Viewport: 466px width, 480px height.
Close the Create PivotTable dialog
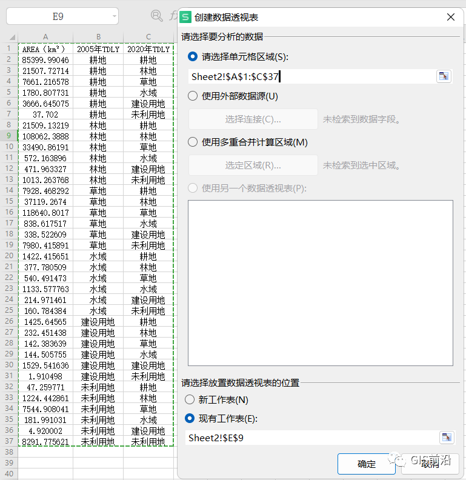[451, 17]
